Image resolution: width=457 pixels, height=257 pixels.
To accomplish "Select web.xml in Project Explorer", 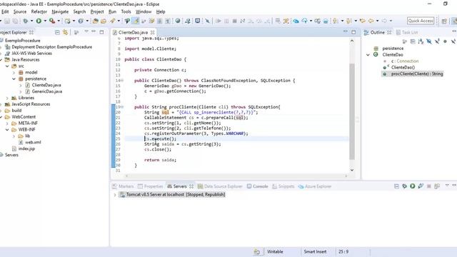I will point(33,143).
